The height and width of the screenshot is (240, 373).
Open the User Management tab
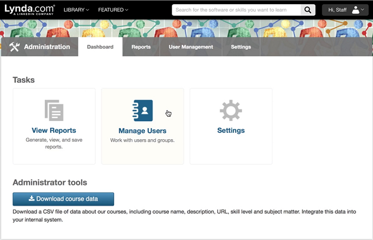point(191,47)
